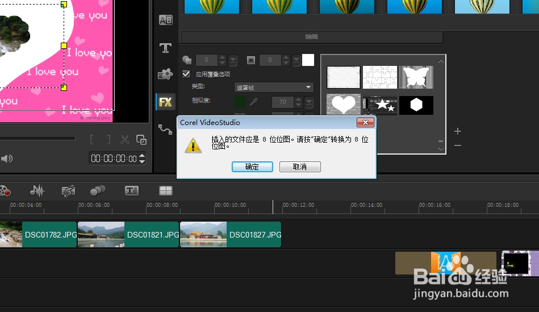539x312 pixels.
Task: Open the sound mixer waveform icon
Action: click(37, 190)
